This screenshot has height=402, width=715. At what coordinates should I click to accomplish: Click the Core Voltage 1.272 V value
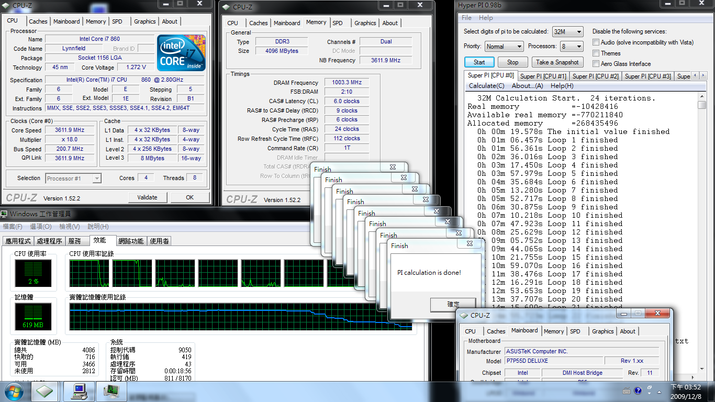click(x=136, y=68)
